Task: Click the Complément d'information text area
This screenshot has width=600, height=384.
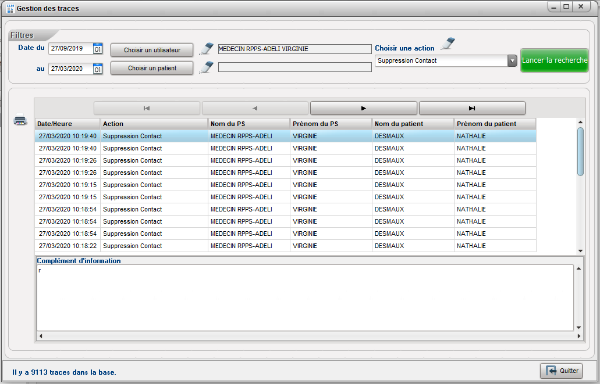Action: (305, 297)
